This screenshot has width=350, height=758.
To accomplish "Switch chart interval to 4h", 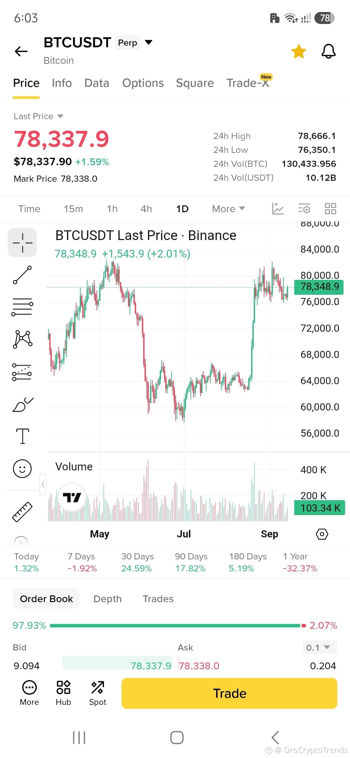I will click(x=146, y=209).
